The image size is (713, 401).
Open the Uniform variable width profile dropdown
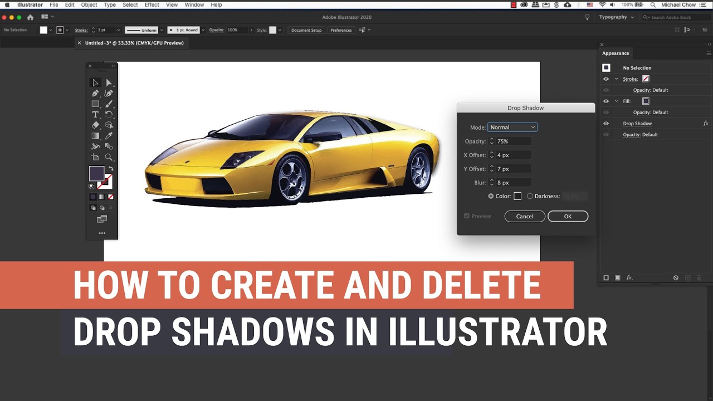(x=162, y=30)
